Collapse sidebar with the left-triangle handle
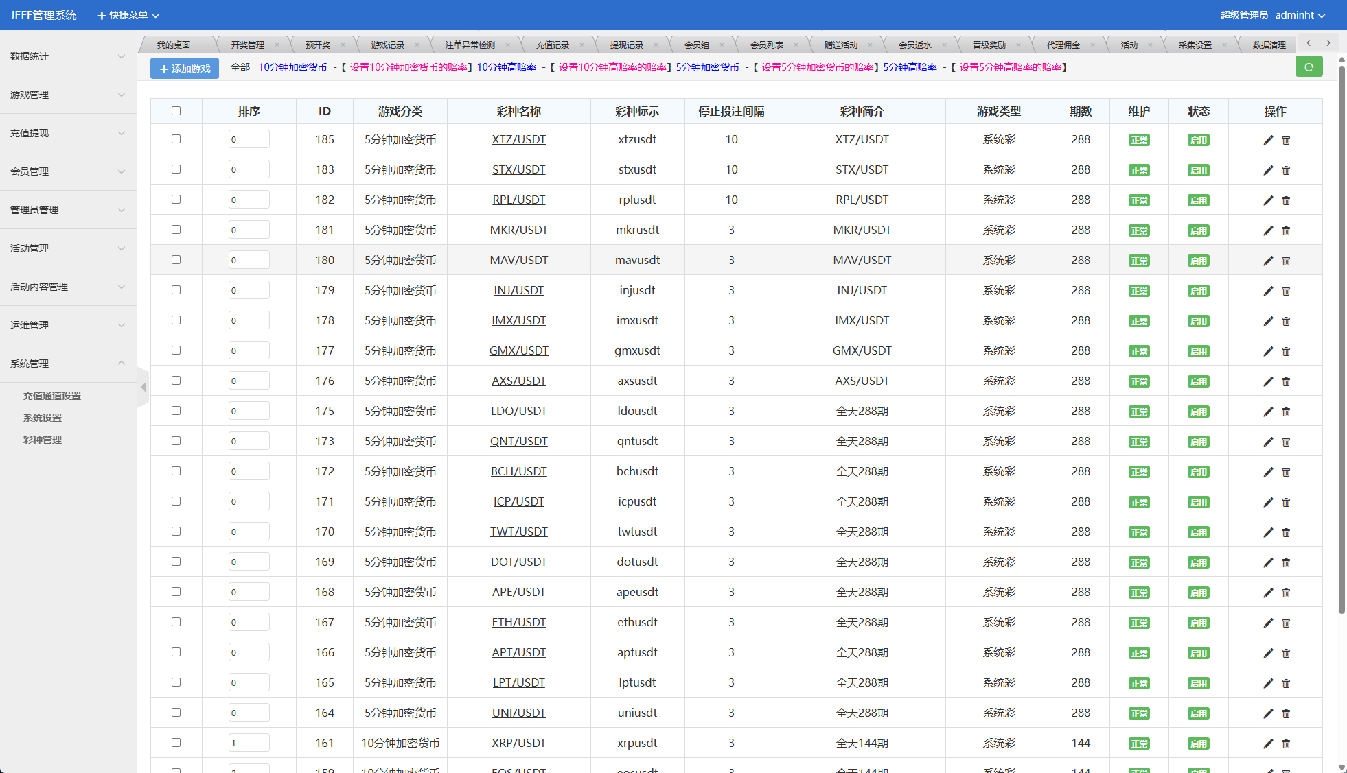The height and width of the screenshot is (773, 1347). tap(143, 388)
